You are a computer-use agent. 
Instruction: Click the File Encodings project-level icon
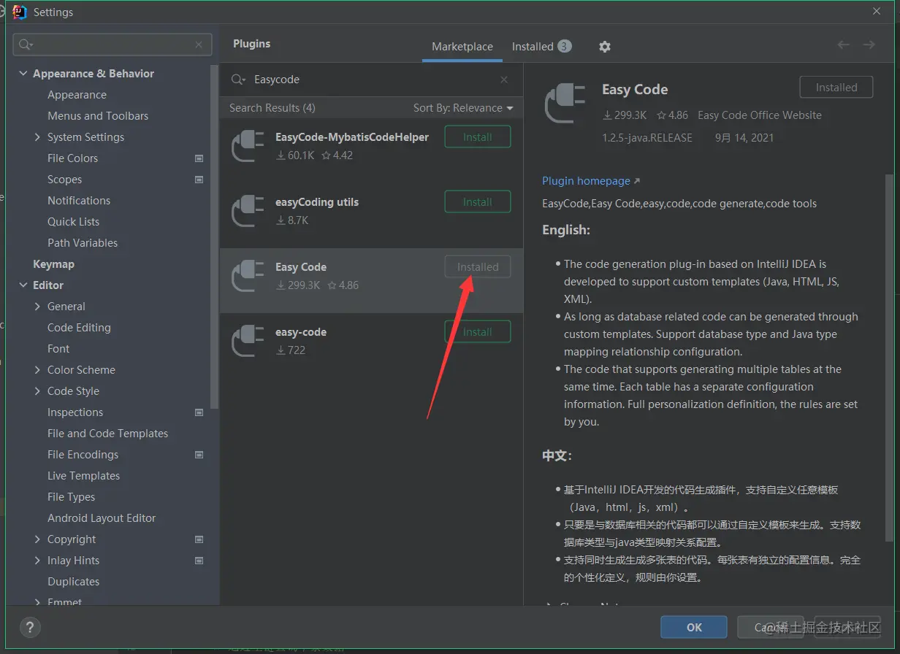[199, 455]
